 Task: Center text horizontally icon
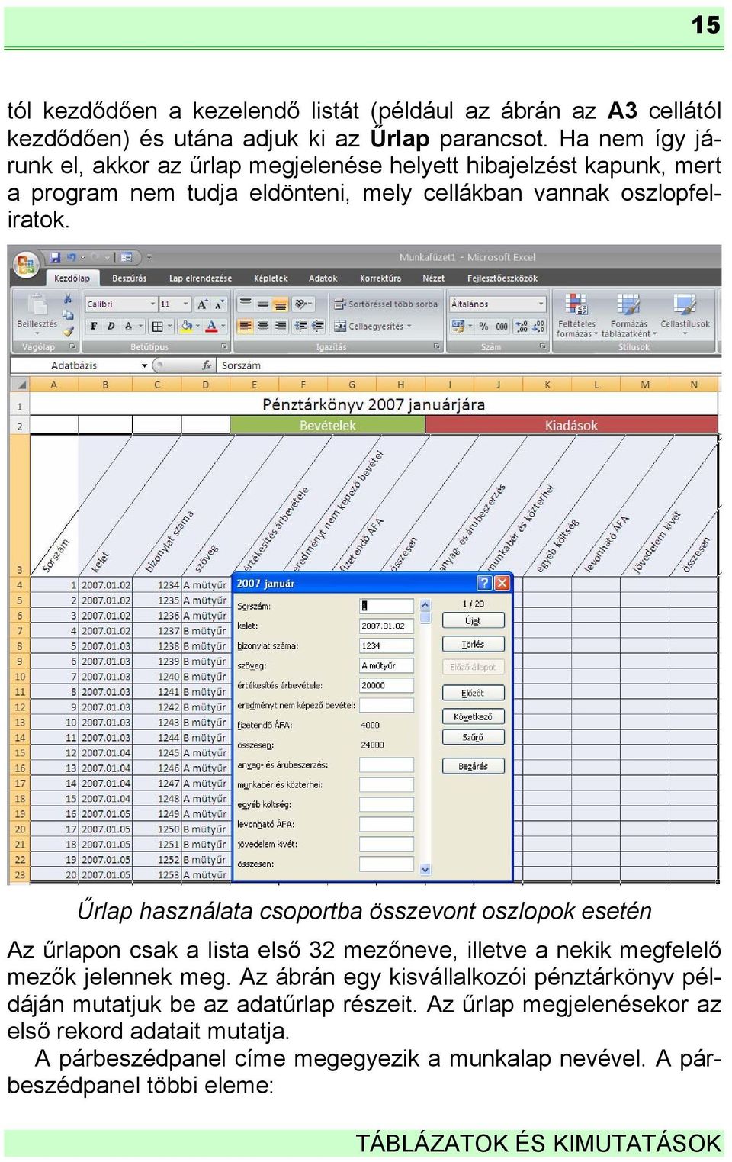pos(263,327)
